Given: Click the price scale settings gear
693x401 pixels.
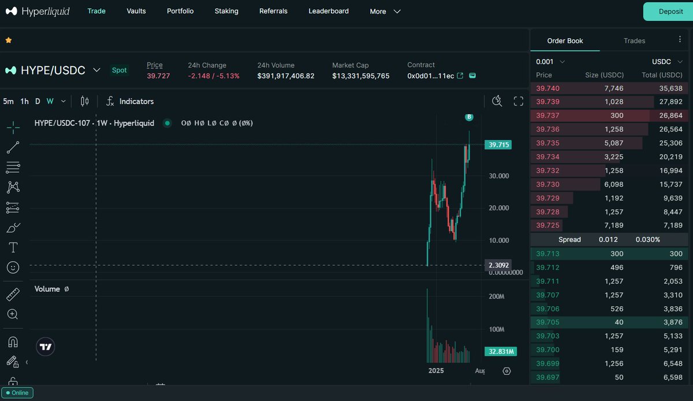Looking at the screenshot, I should [x=507, y=371].
